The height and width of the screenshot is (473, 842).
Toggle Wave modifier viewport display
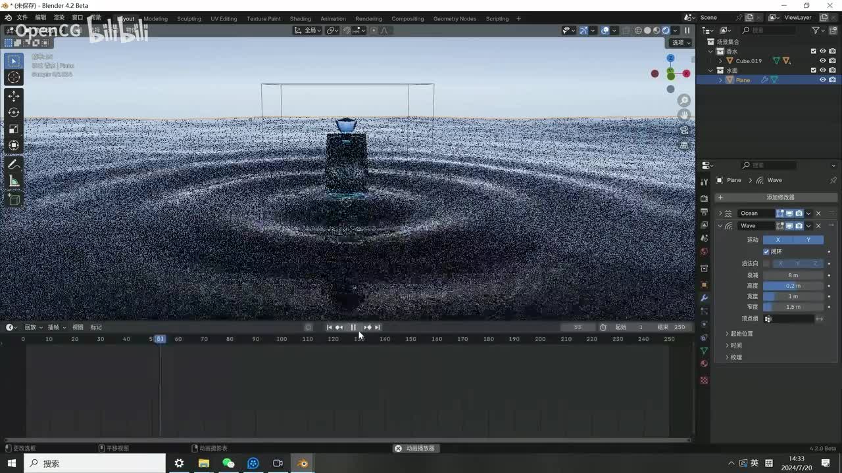[789, 226]
